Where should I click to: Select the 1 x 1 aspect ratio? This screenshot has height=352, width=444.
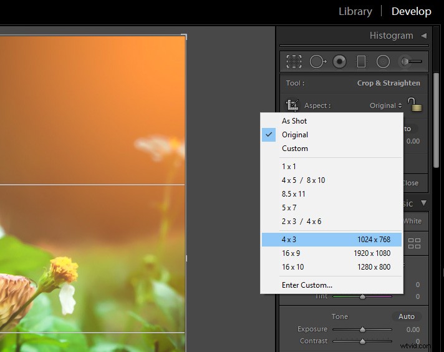tap(332, 167)
